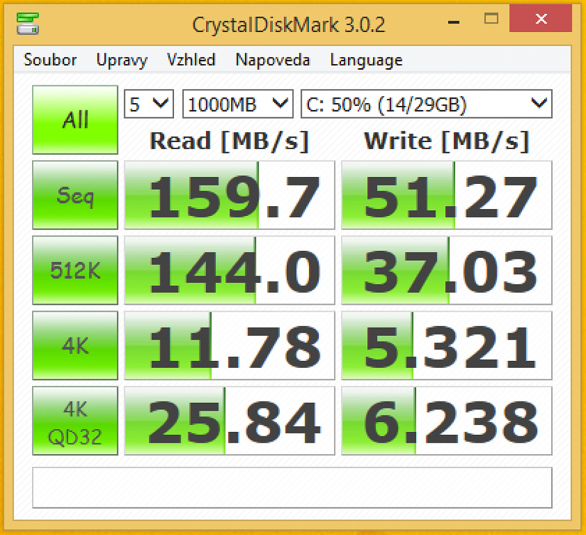Viewport: 586px width, 535px height.
Task: Click the CrystalDiskMark app icon in title bar
Action: (x=27, y=23)
